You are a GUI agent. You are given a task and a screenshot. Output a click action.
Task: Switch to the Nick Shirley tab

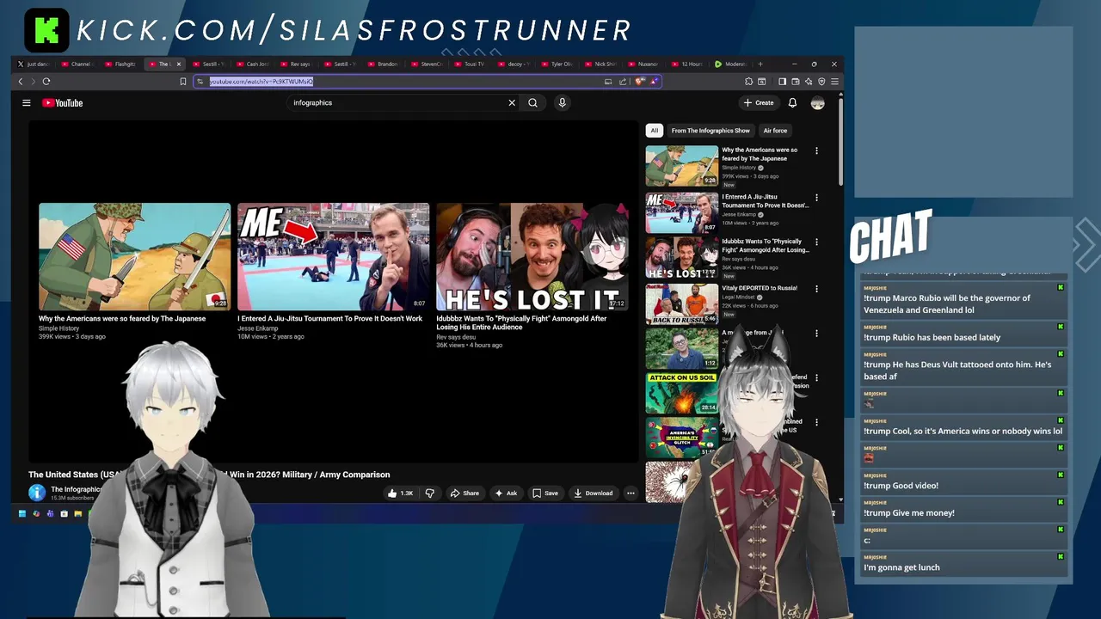click(603, 64)
